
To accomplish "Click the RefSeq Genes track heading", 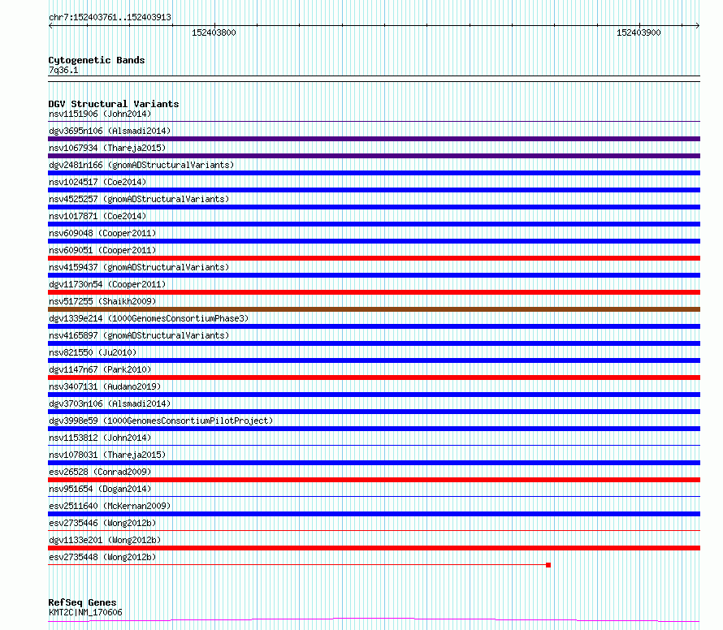I will click(82, 602).
